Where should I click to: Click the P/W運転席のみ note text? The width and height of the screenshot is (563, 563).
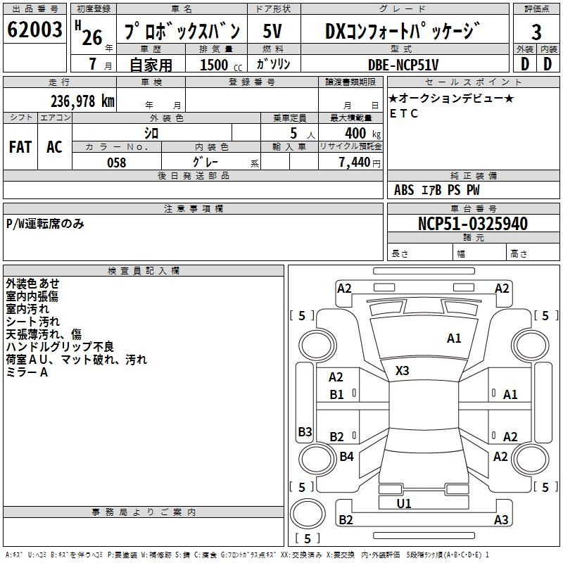46,224
